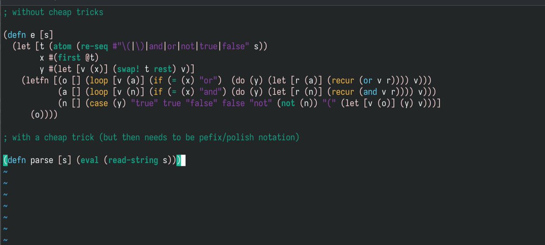Viewport: 545px width, 245px height.
Task: Click the highlighted opening paren before defn parse
Action: pyautogui.click(x=5, y=160)
